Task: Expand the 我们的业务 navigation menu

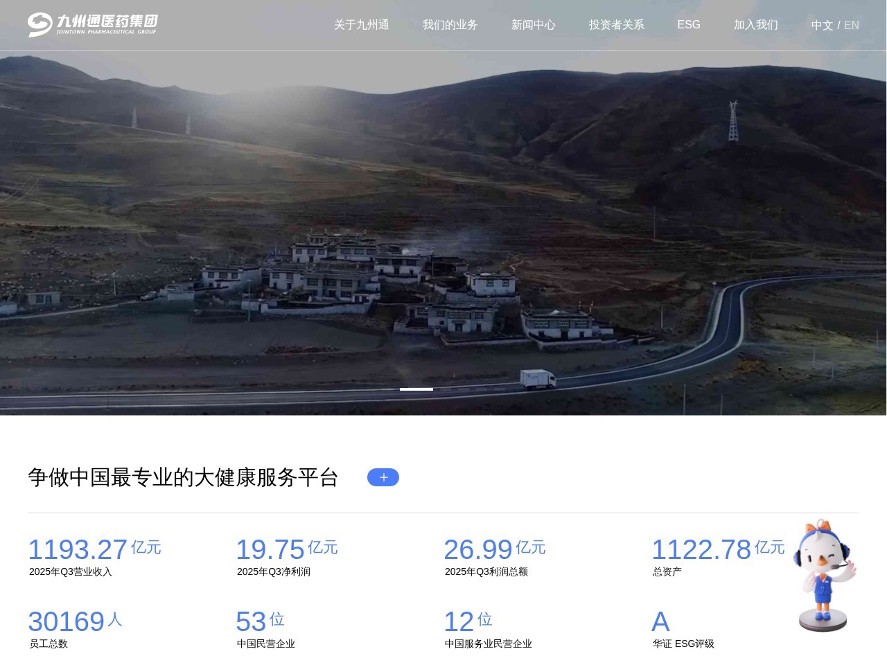Action: point(450,25)
